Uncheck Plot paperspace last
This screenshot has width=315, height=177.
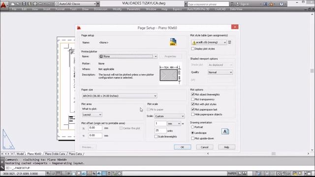[x=192, y=110]
